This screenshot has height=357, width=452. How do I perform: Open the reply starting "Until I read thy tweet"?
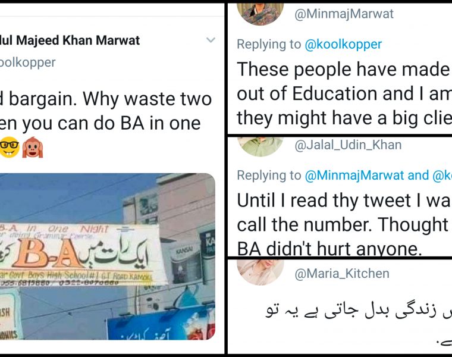[x=344, y=226]
